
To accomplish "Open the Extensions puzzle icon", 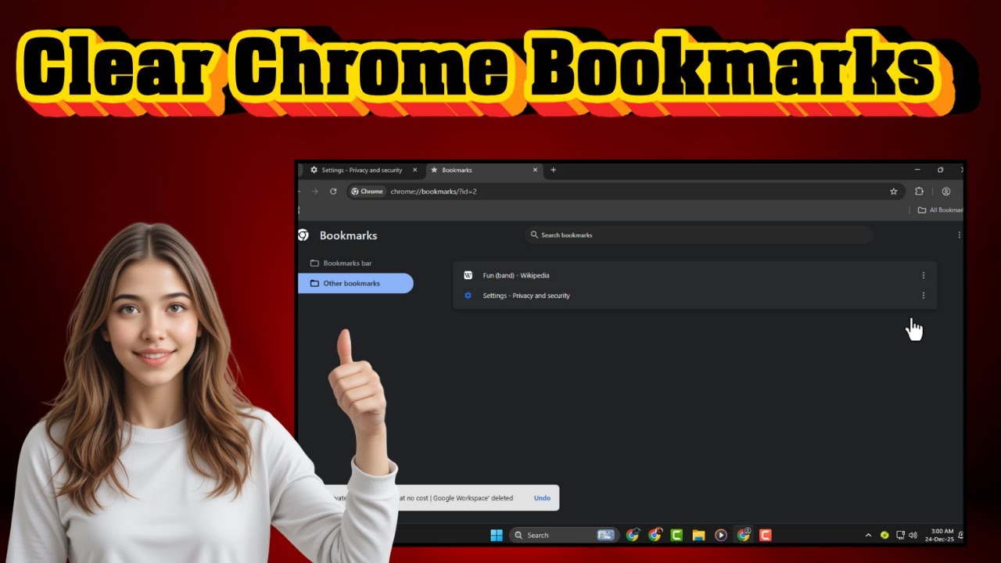I will tap(919, 192).
